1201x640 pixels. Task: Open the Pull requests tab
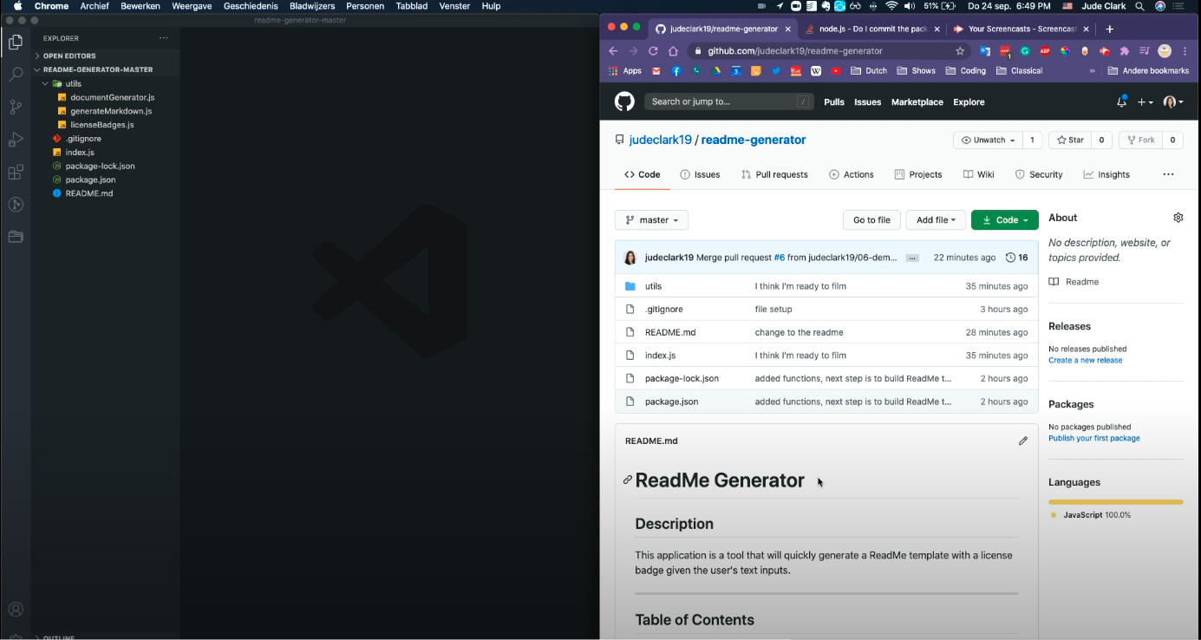[774, 174]
